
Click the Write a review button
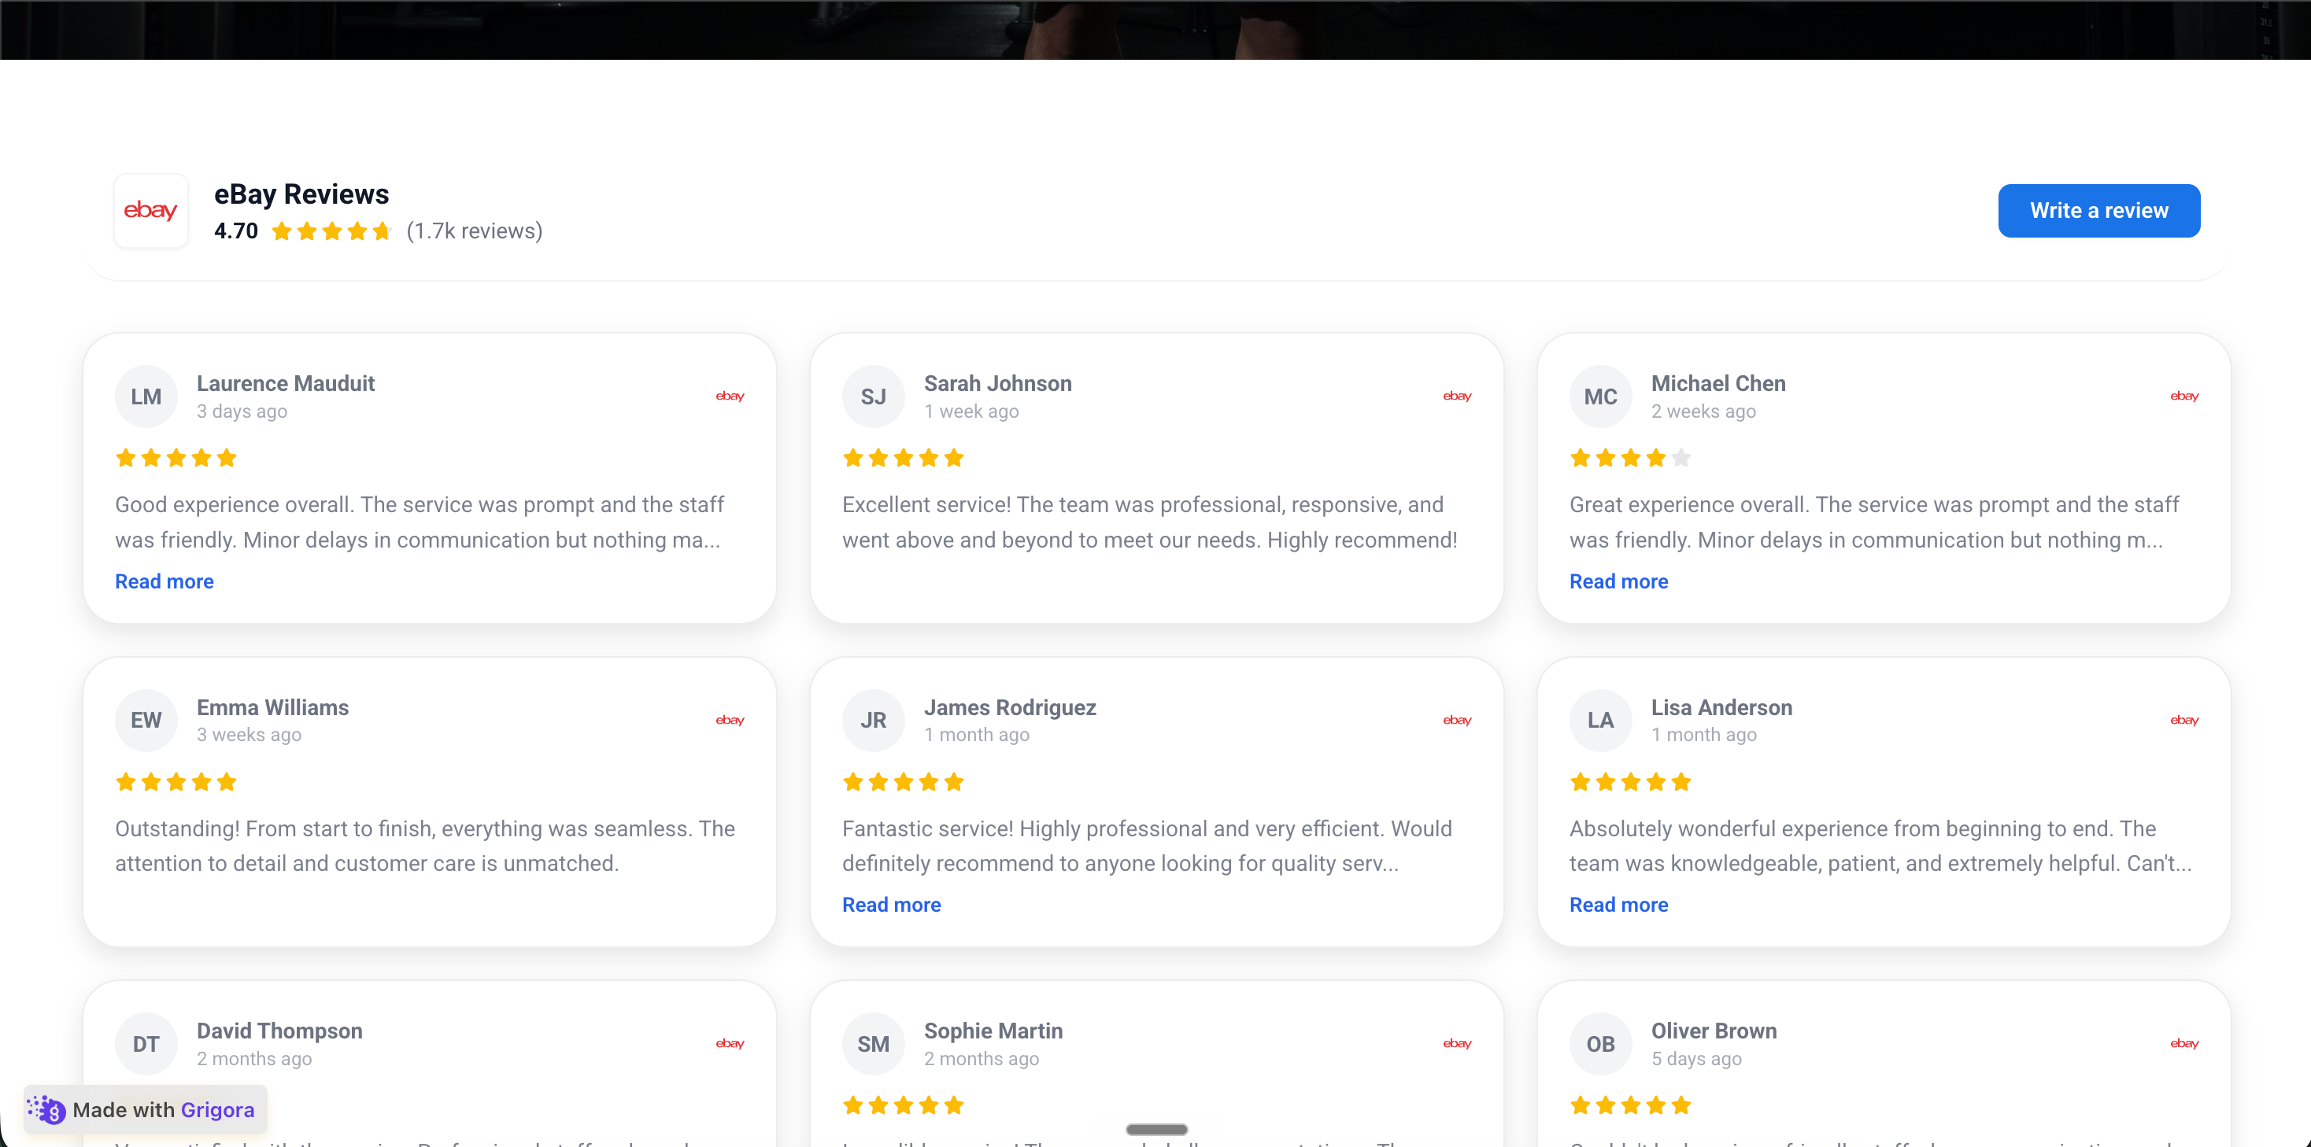(x=2098, y=211)
